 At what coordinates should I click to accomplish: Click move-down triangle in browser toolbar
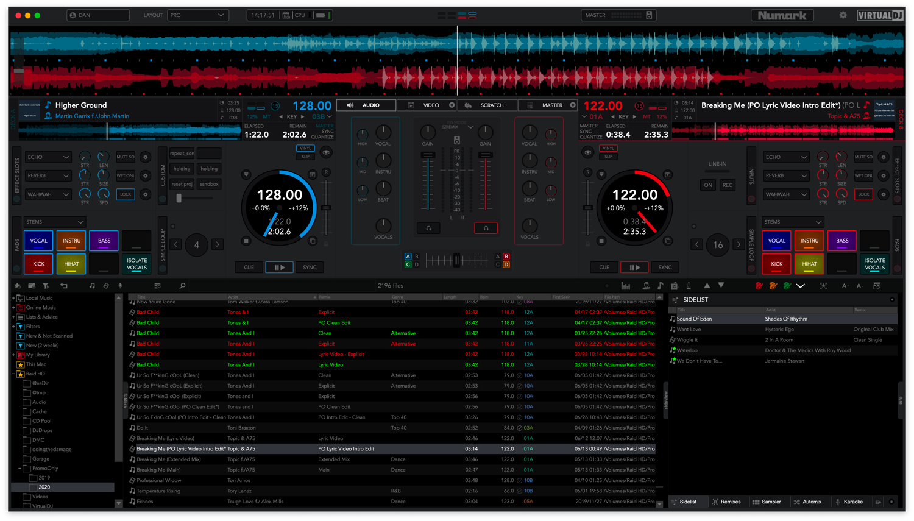[721, 285]
